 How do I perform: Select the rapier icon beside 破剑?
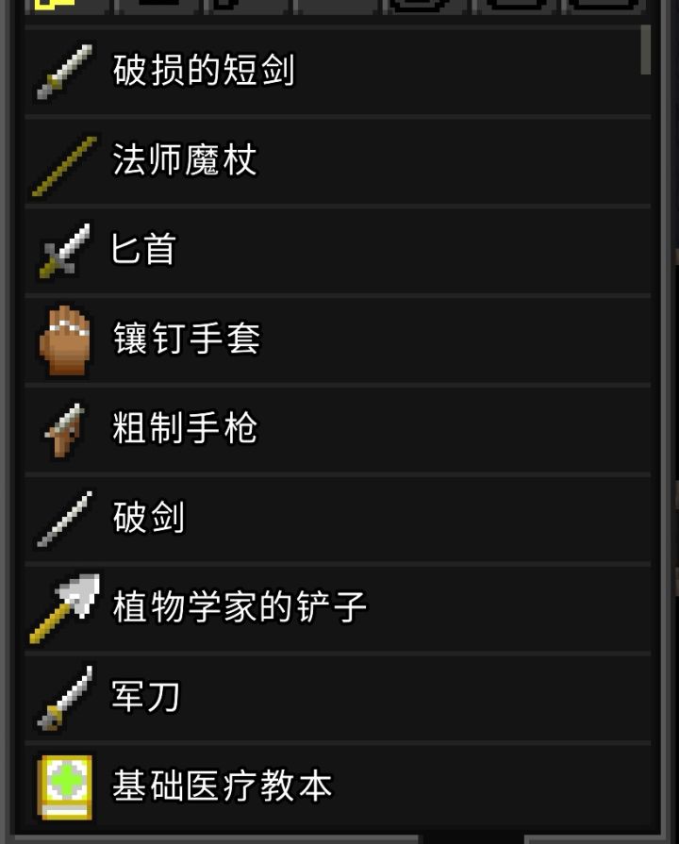pos(65,519)
